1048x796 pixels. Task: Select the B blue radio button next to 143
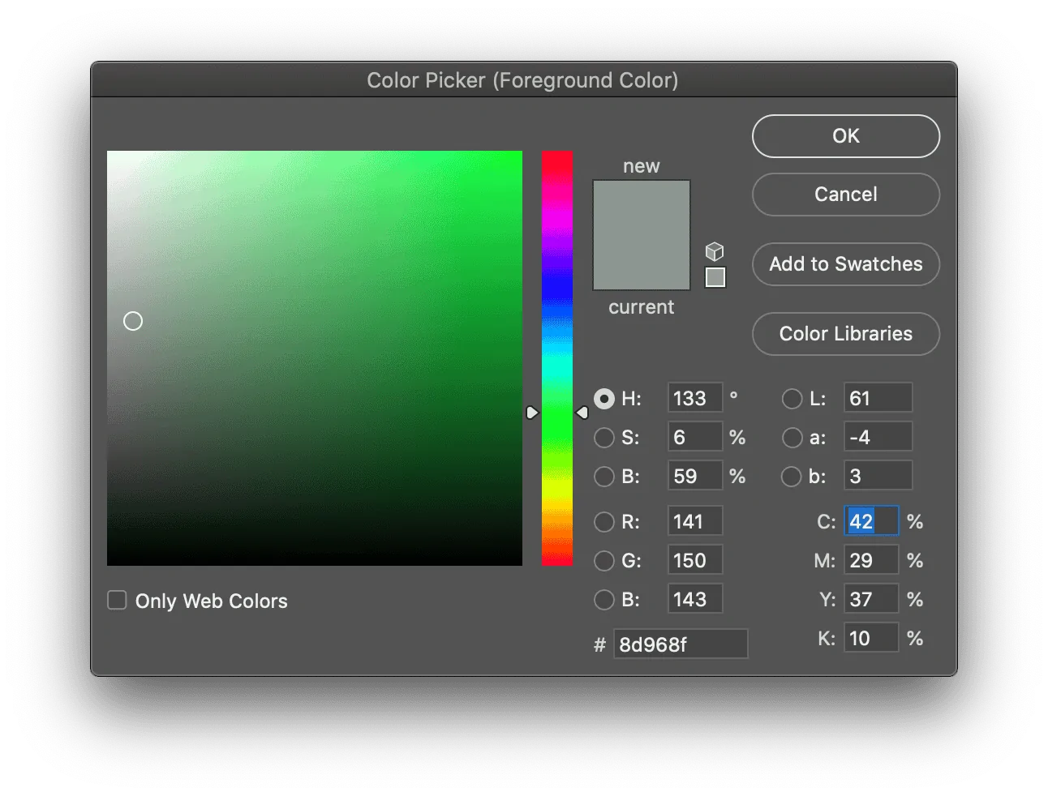click(604, 599)
